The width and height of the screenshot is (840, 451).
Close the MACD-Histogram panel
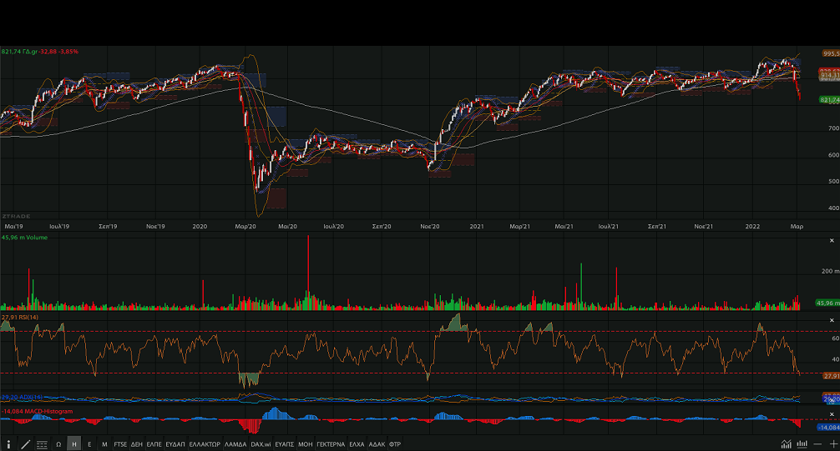point(832,414)
